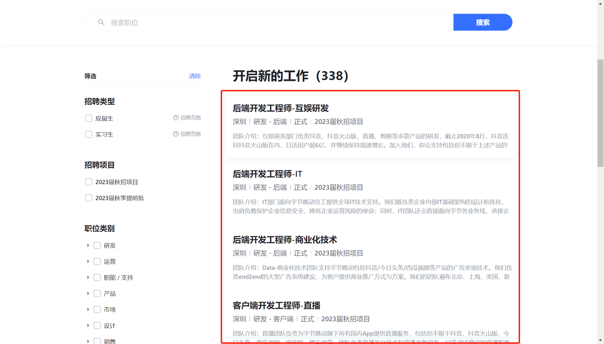604x344 pixels.
Task: Click the vertical scrollbar thumb
Action: tap(601, 113)
